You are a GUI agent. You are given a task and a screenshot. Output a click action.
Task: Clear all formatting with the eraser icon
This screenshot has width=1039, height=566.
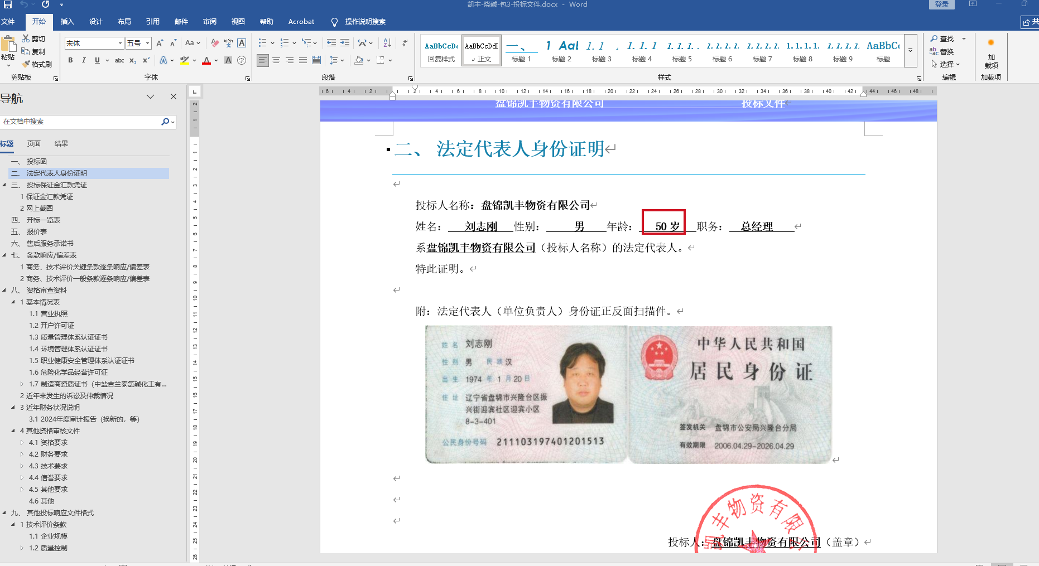pyautogui.click(x=215, y=43)
